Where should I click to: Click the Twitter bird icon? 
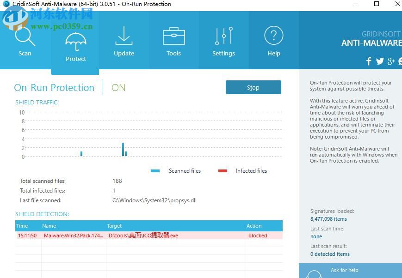click(x=380, y=61)
